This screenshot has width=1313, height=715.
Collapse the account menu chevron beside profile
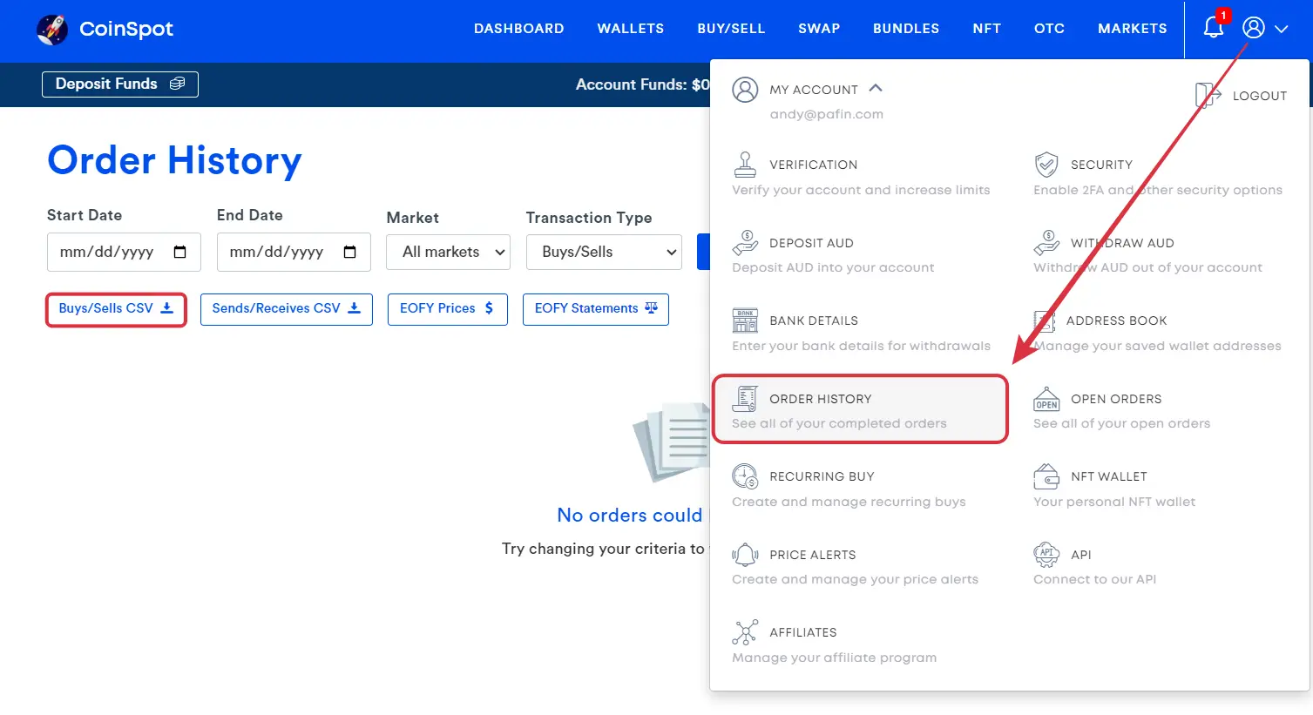(1281, 29)
